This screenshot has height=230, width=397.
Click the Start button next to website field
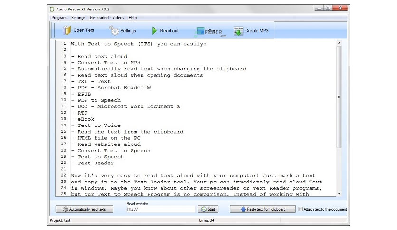(x=208, y=209)
